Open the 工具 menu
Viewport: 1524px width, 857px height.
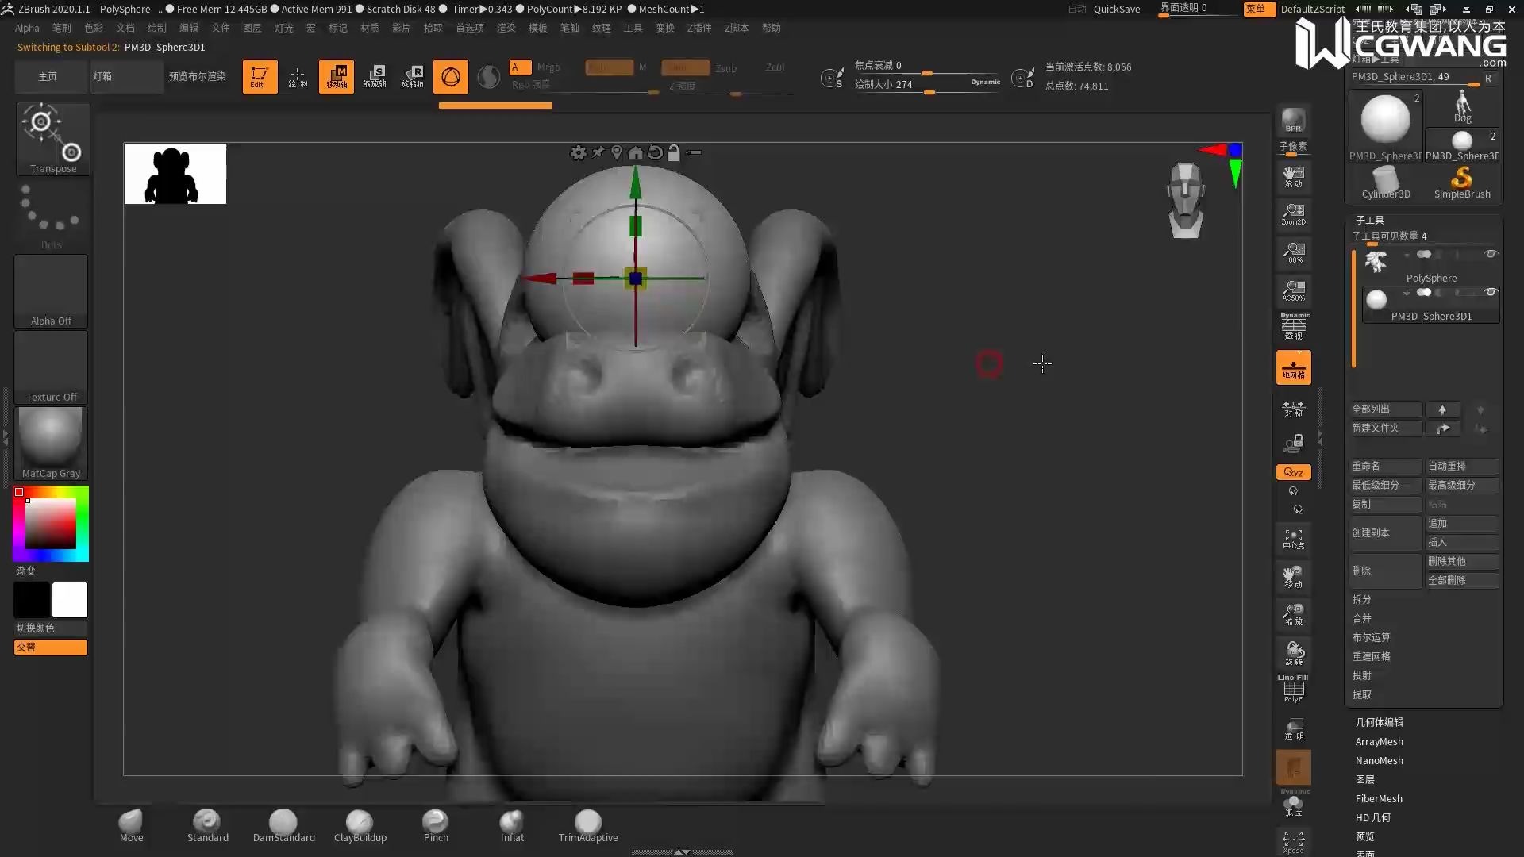633,27
